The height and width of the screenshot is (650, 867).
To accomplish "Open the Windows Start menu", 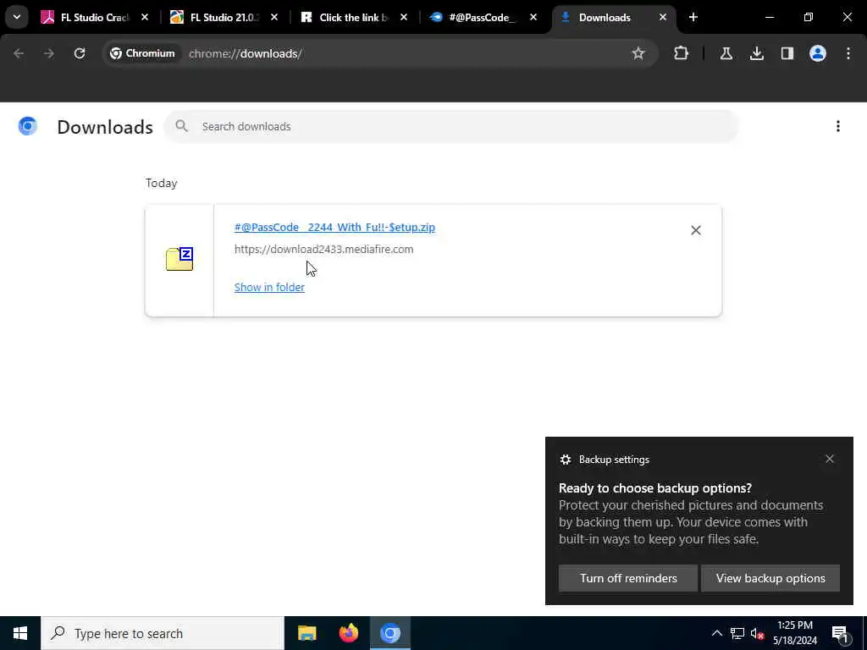I will point(20,633).
